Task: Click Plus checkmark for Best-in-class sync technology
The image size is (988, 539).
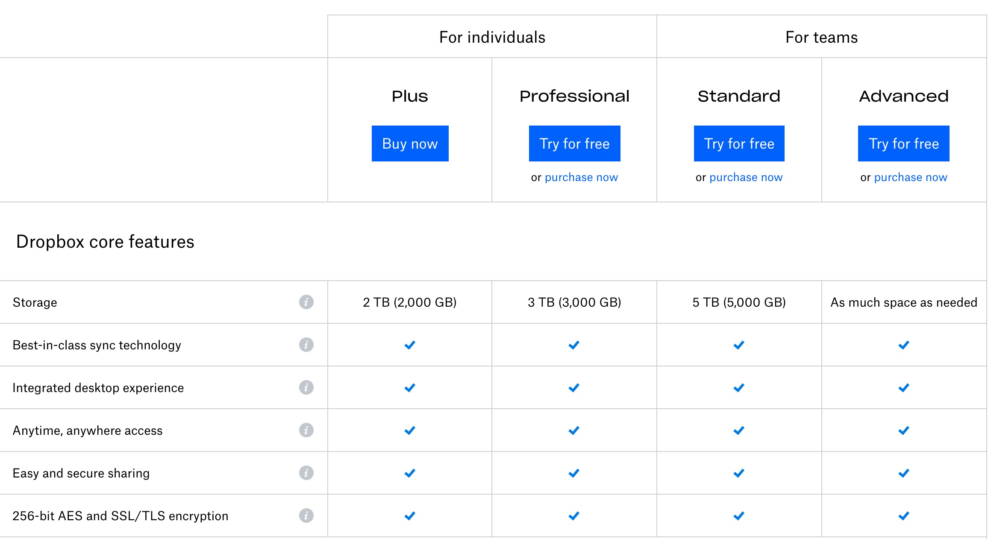Action: pos(410,345)
